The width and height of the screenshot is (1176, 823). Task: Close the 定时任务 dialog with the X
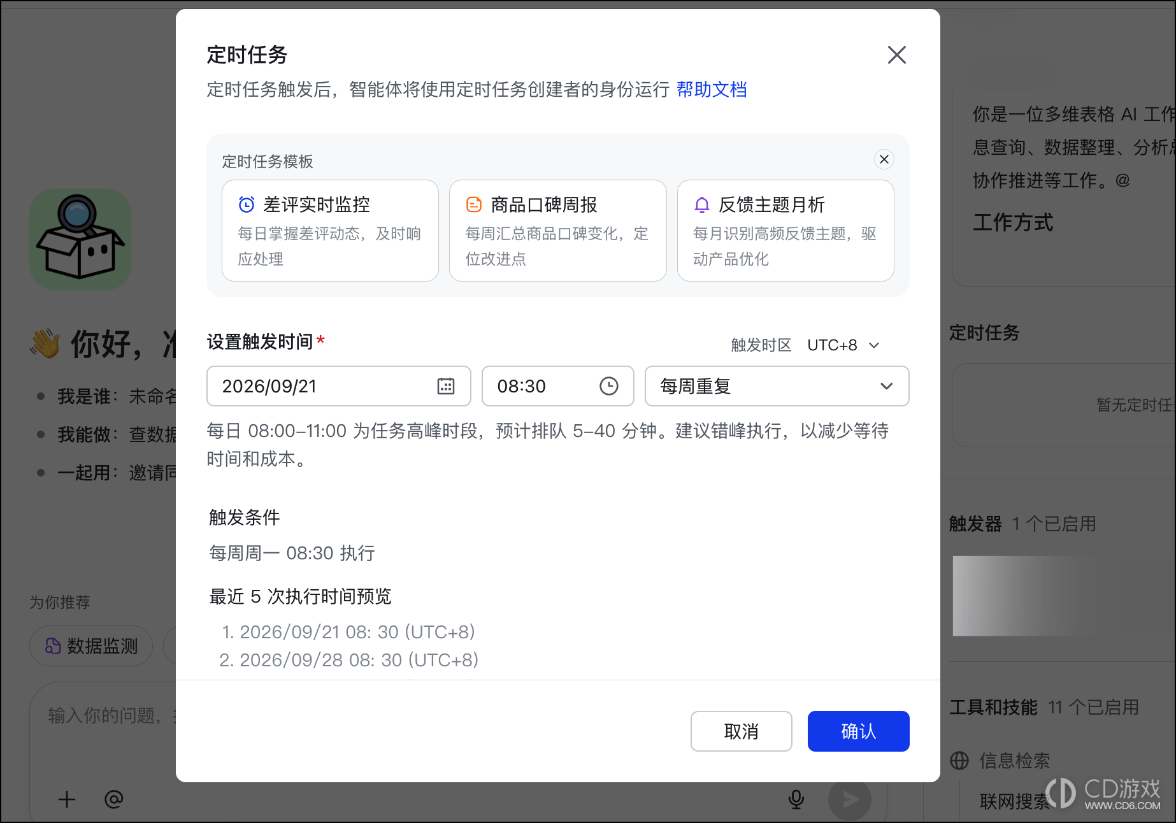pyautogui.click(x=896, y=55)
